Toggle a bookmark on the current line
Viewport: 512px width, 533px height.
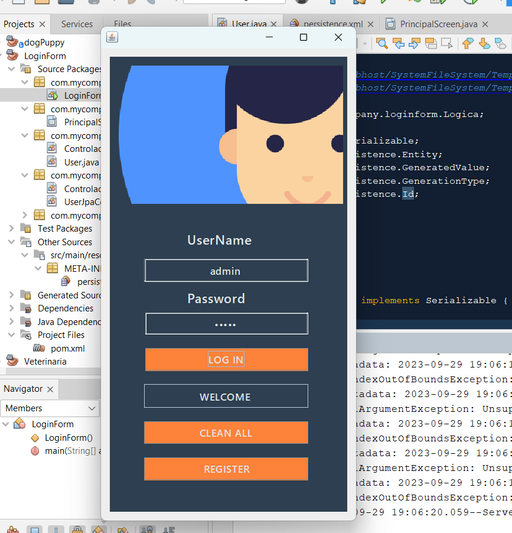point(501,44)
